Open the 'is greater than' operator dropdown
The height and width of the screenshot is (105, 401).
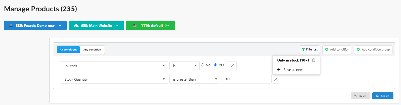[195, 79]
